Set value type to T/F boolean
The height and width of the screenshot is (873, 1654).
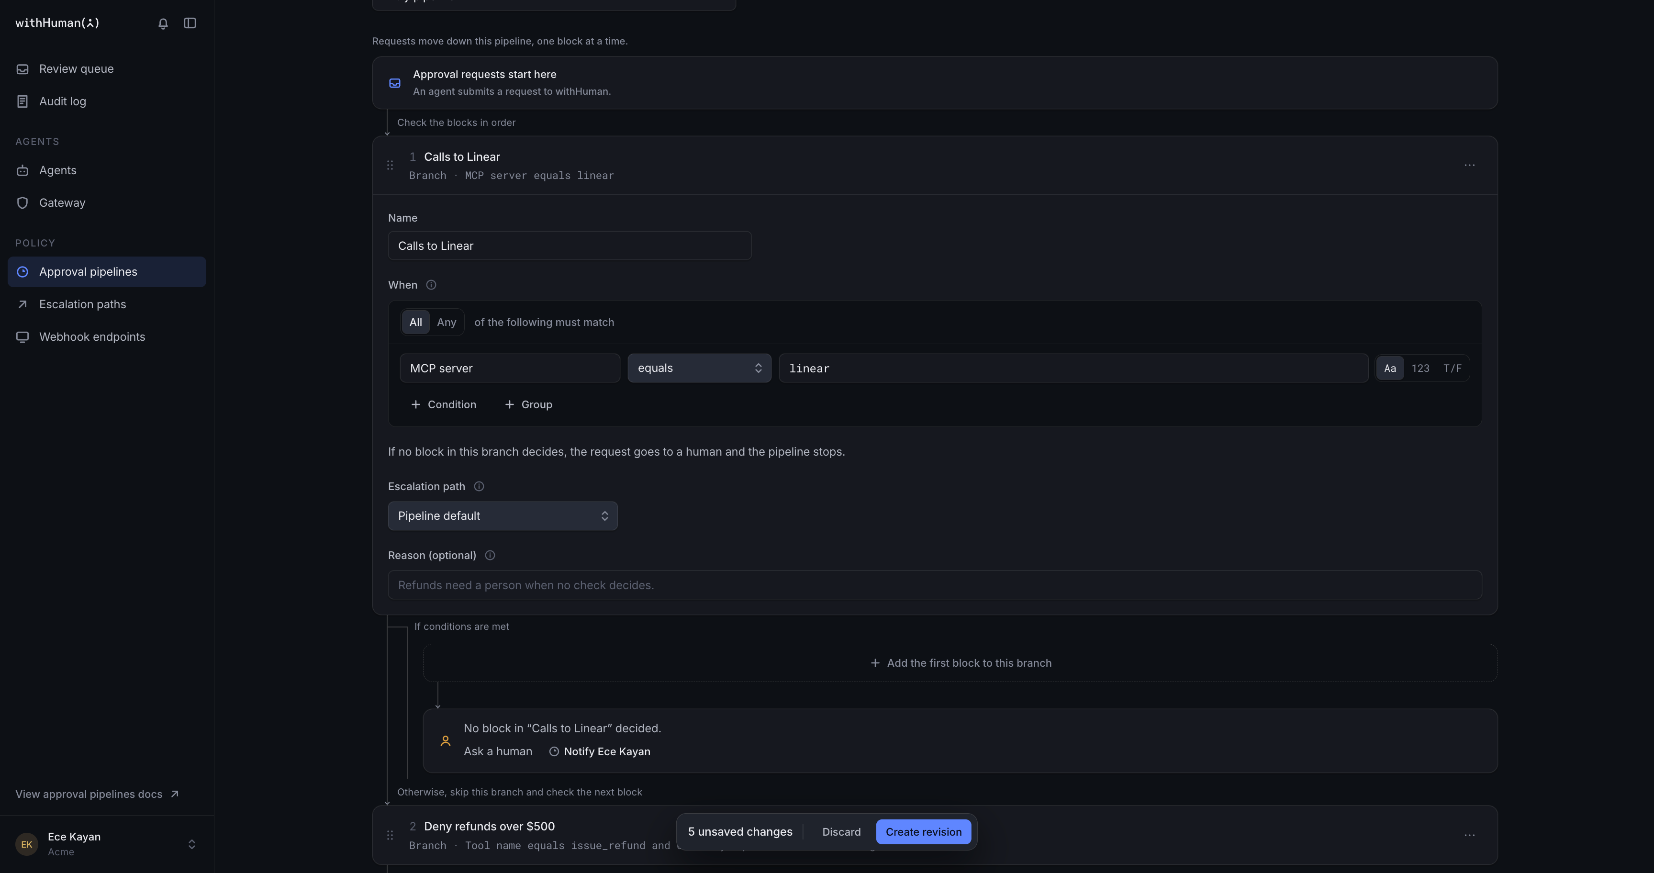click(x=1453, y=369)
